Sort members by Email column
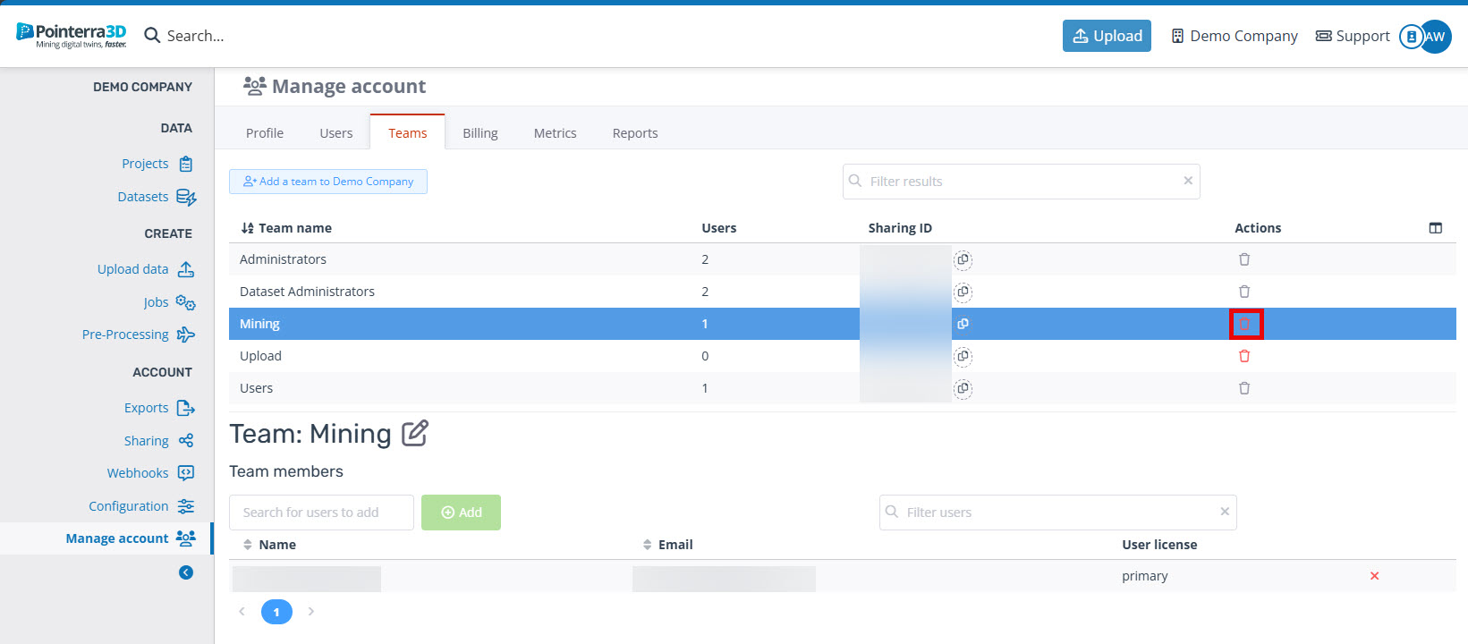 pyautogui.click(x=667, y=545)
